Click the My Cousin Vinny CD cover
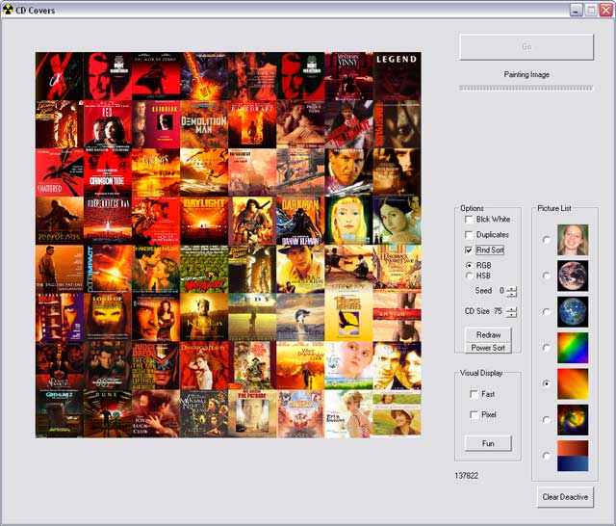This screenshot has width=616, height=526. coord(348,76)
